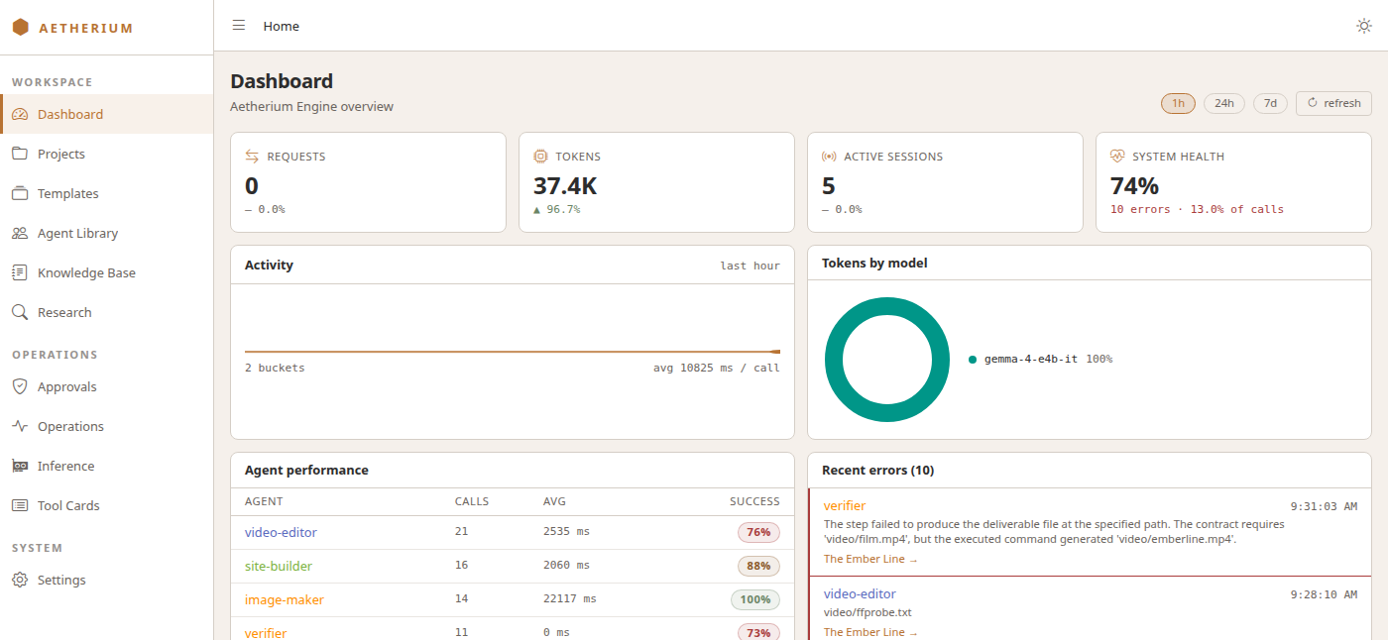Select the 1h time range
The height and width of the screenshot is (640, 1388).
point(1178,103)
